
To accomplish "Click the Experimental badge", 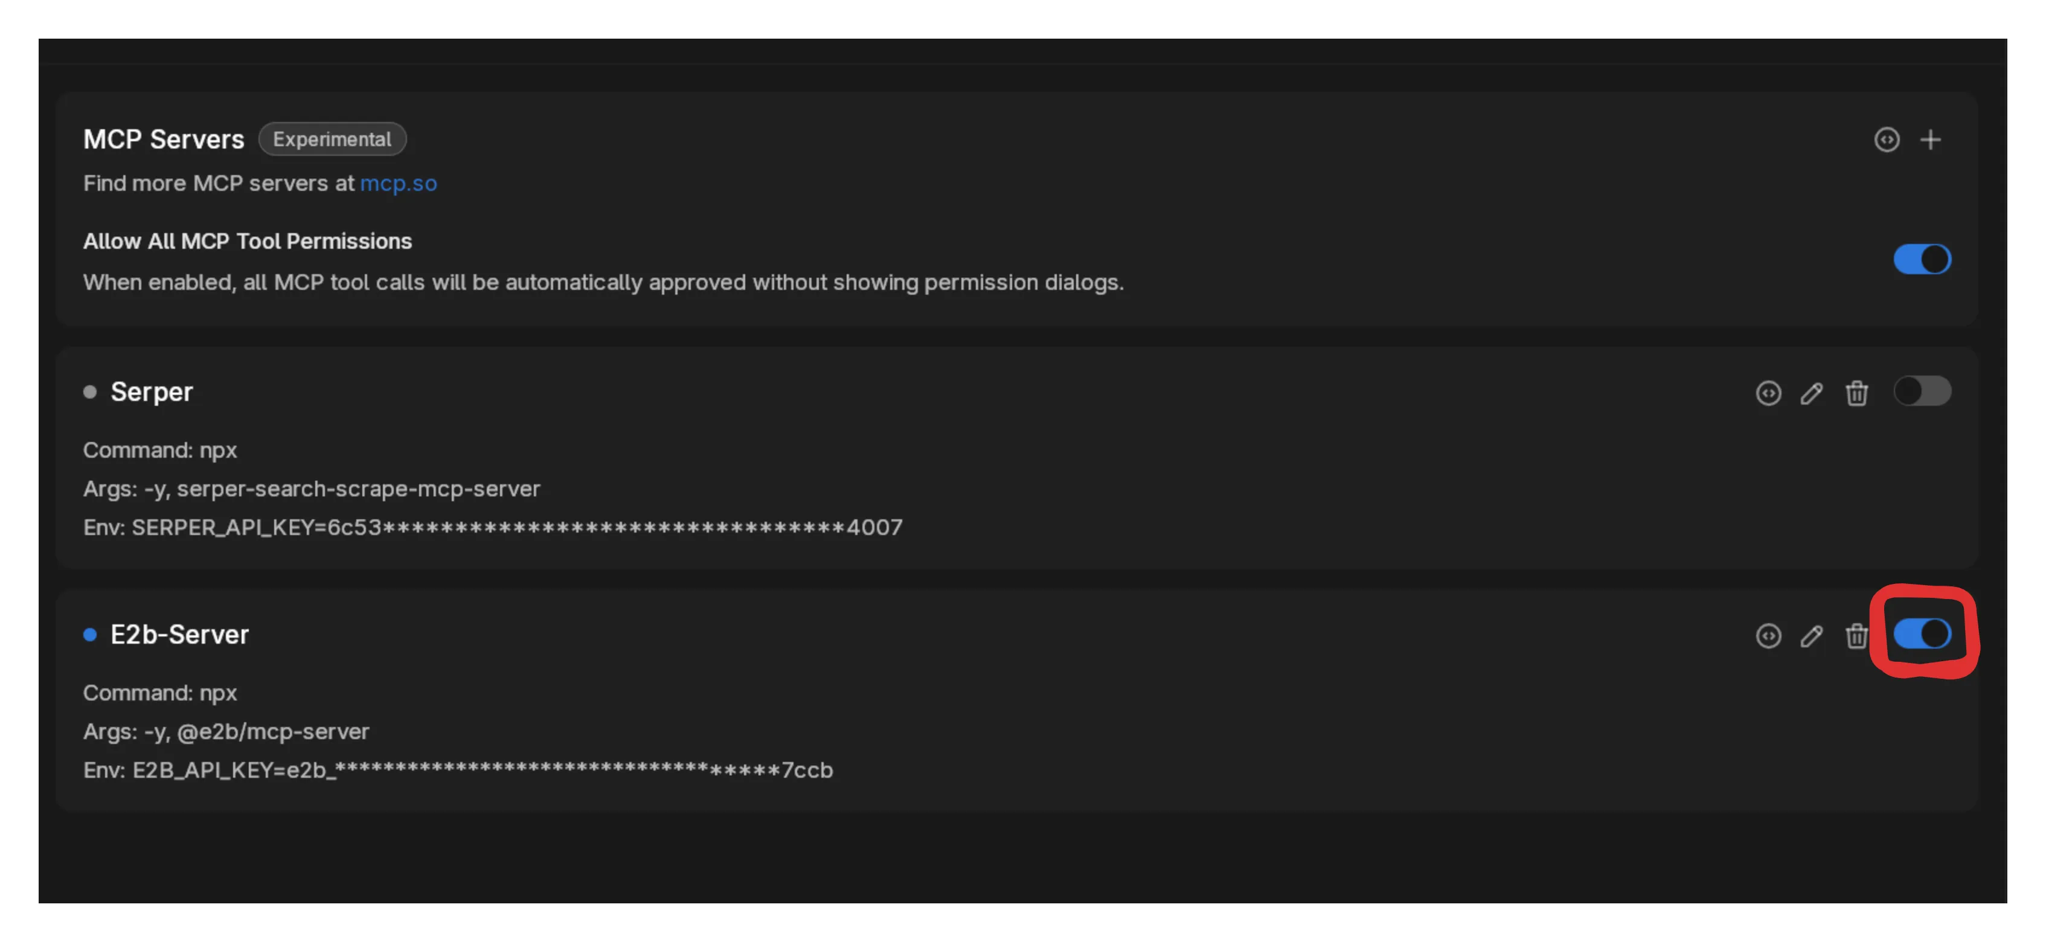I will 332,139.
